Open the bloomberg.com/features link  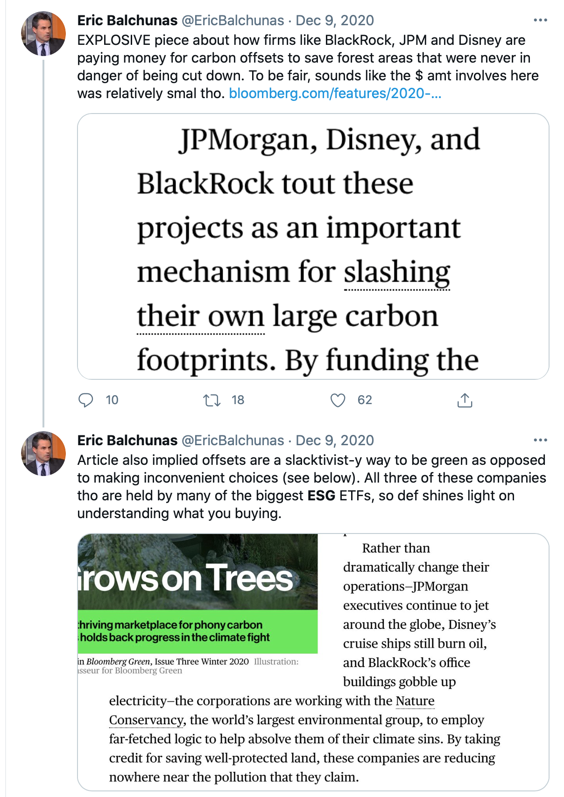[x=335, y=93]
